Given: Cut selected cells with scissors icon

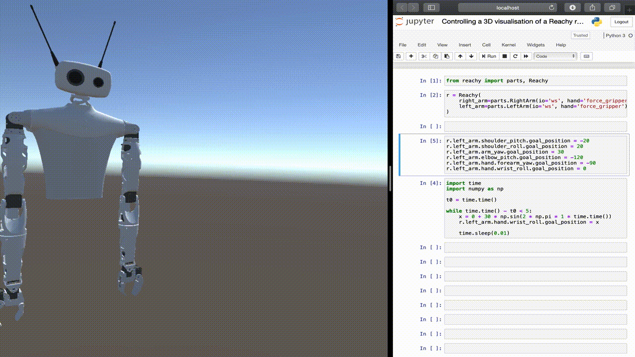Looking at the screenshot, I should (x=424, y=56).
